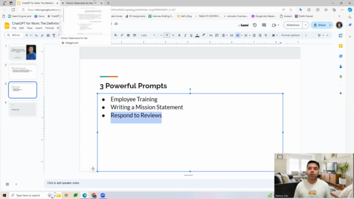Set the border dash style
The height and width of the screenshot is (199, 354).
click(134, 35)
